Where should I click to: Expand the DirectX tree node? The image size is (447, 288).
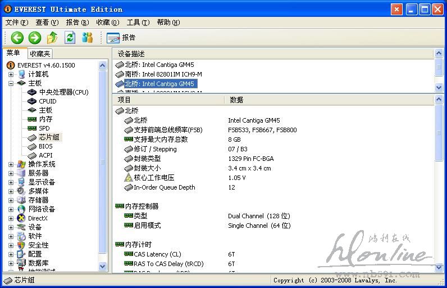coord(11,218)
